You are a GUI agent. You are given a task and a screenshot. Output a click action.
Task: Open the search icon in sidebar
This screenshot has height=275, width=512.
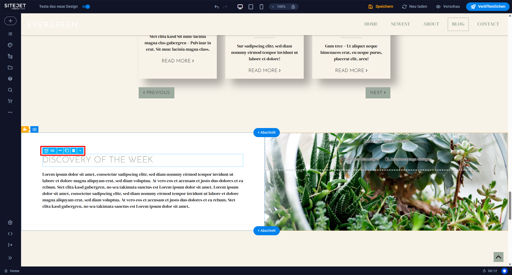[10, 90]
